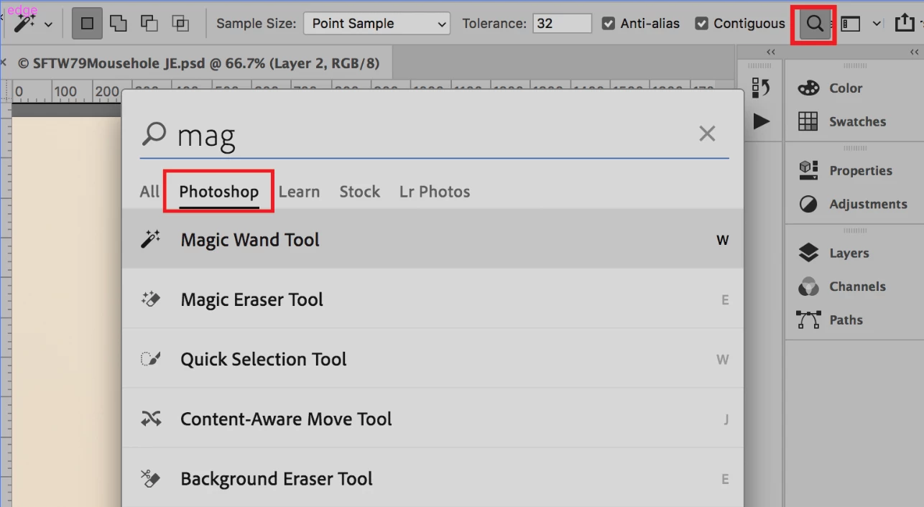Screen dimensions: 924x507
Task: Click the Search magnifier icon in options bar
Action: 814,24
